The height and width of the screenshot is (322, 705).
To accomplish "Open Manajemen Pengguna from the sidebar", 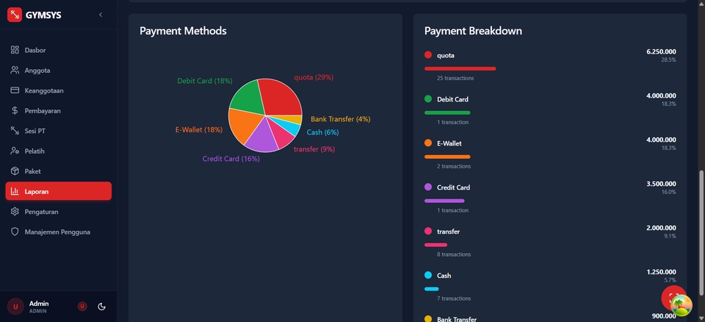I will click(x=58, y=232).
